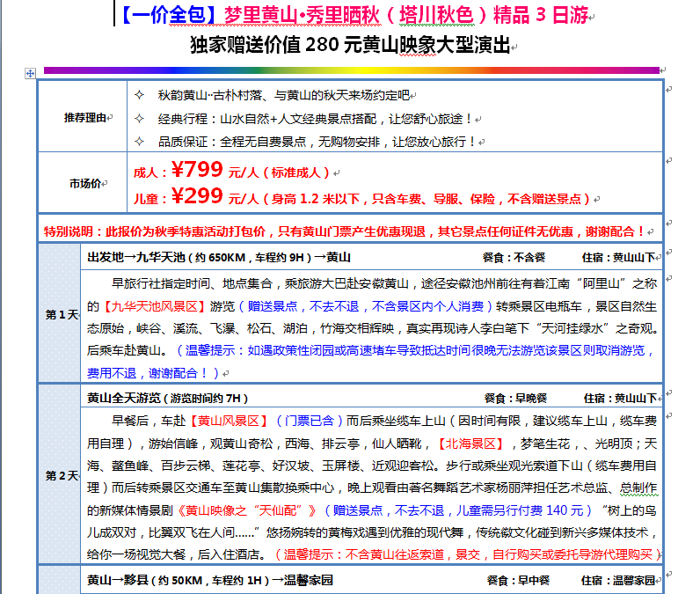This screenshot has width=700, height=594.
Task: Click the subtitle 独家赠送价值280元黄山映象大型演出
Action: click(x=349, y=46)
